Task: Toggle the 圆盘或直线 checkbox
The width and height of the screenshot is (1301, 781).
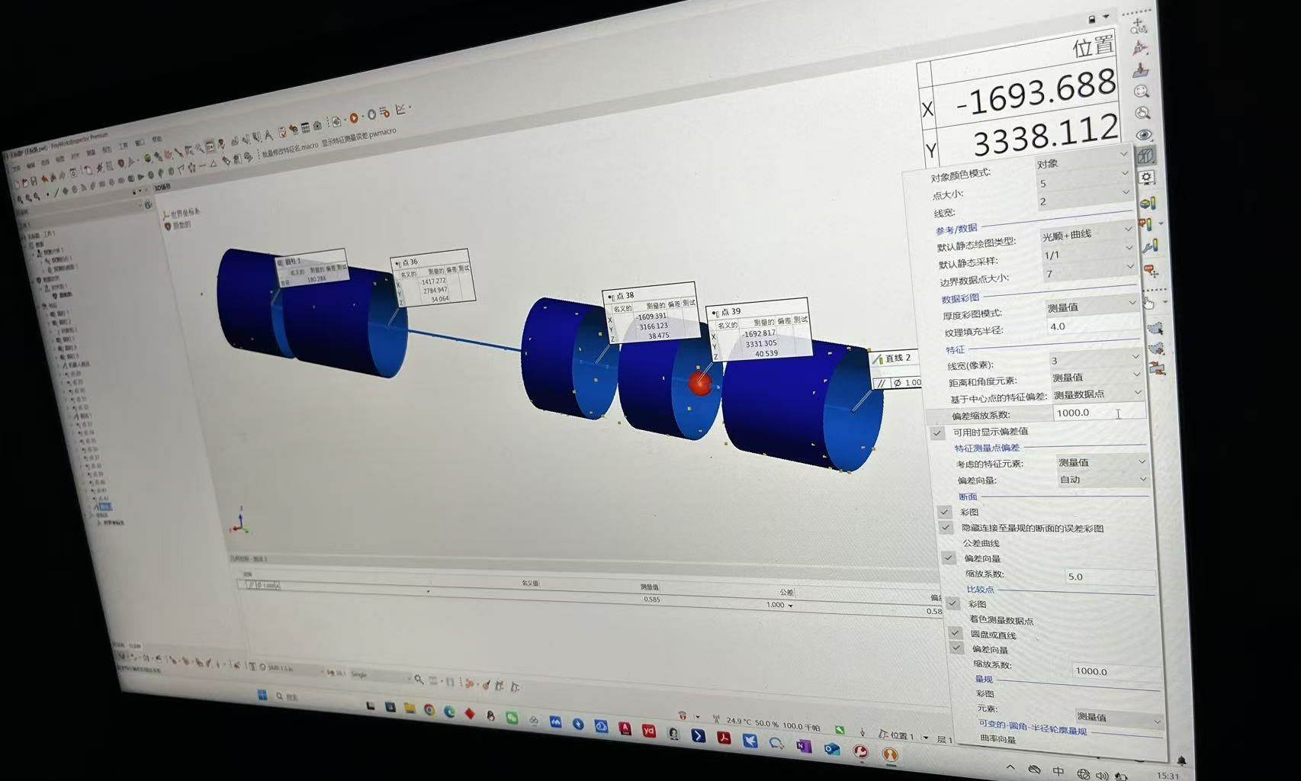Action: [955, 633]
